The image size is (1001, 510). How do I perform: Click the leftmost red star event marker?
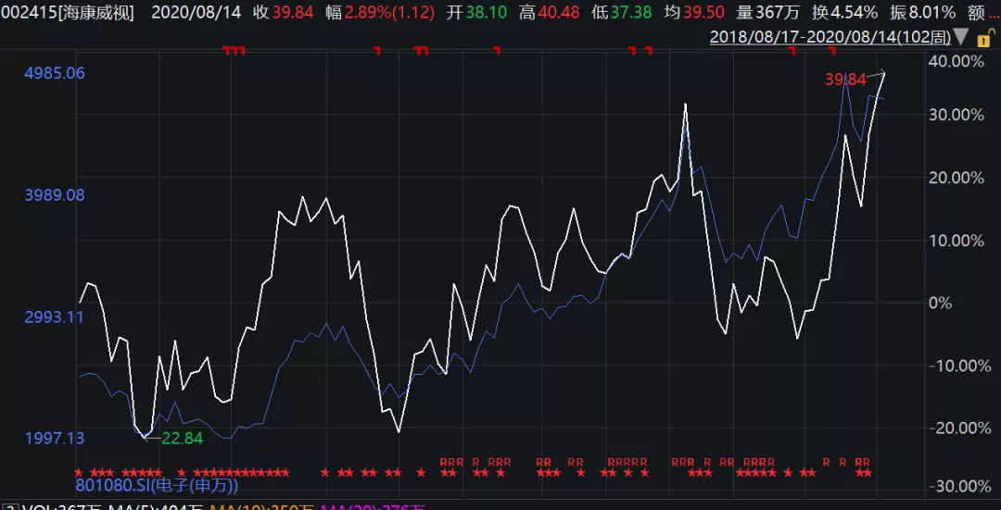pyautogui.click(x=79, y=473)
